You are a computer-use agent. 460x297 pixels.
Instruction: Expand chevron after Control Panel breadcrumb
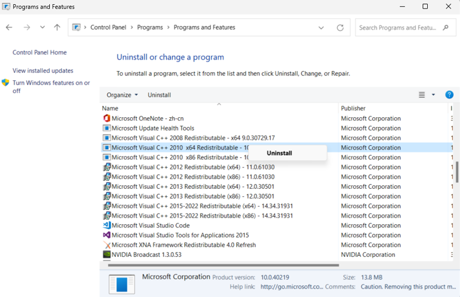(x=132, y=27)
